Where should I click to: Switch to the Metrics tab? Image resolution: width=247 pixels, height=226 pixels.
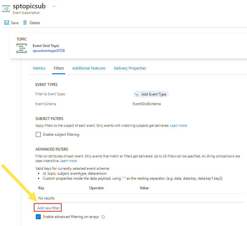pos(39,68)
